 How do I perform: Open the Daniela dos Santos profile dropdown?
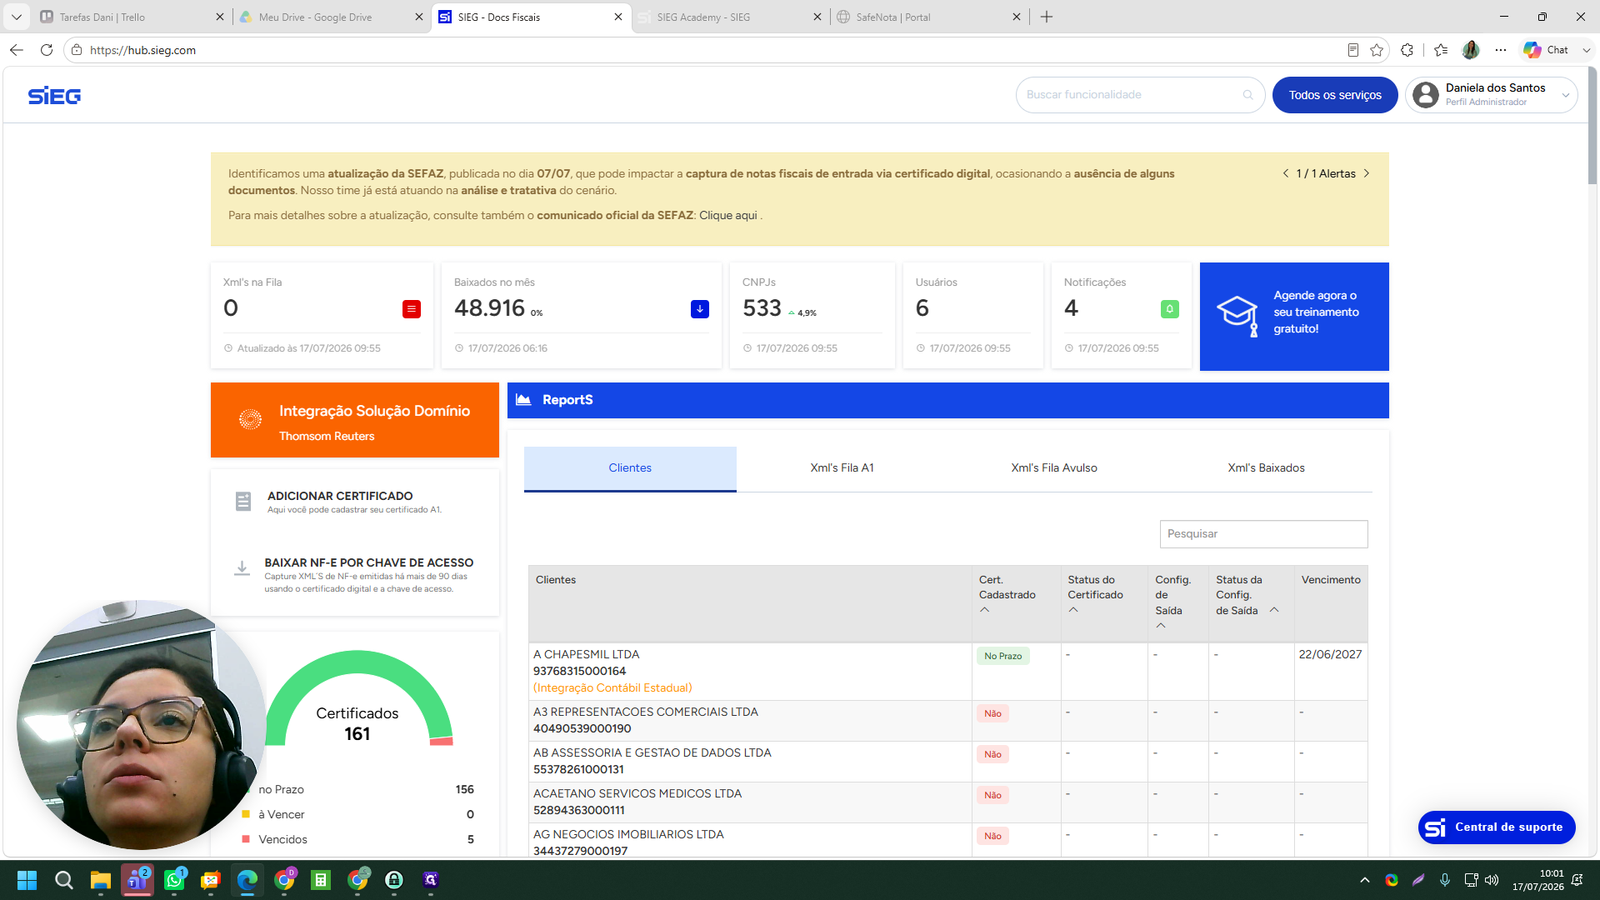point(1491,95)
